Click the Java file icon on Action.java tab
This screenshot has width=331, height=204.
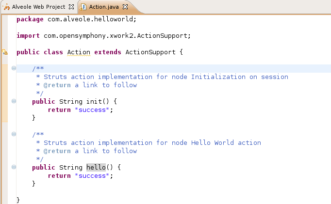[84, 7]
